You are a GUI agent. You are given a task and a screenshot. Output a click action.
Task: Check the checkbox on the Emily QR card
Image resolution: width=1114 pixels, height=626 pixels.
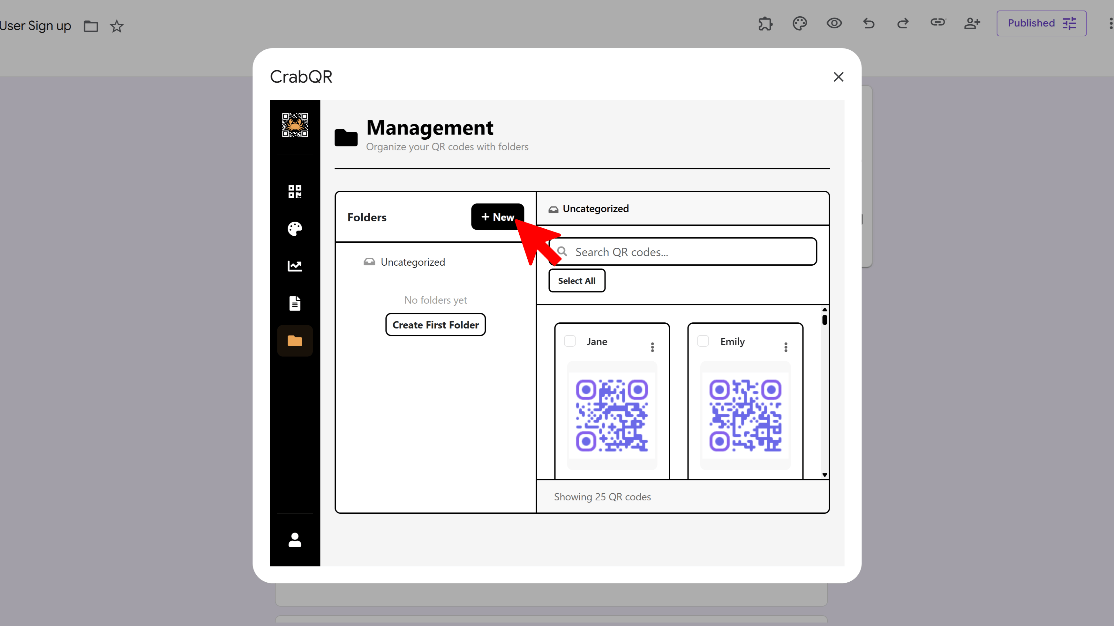[x=703, y=341]
